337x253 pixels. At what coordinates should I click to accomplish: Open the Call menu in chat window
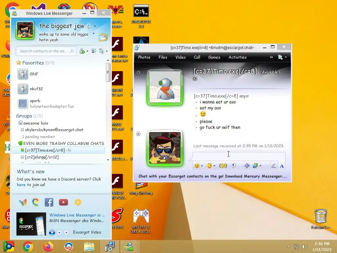[197, 57]
